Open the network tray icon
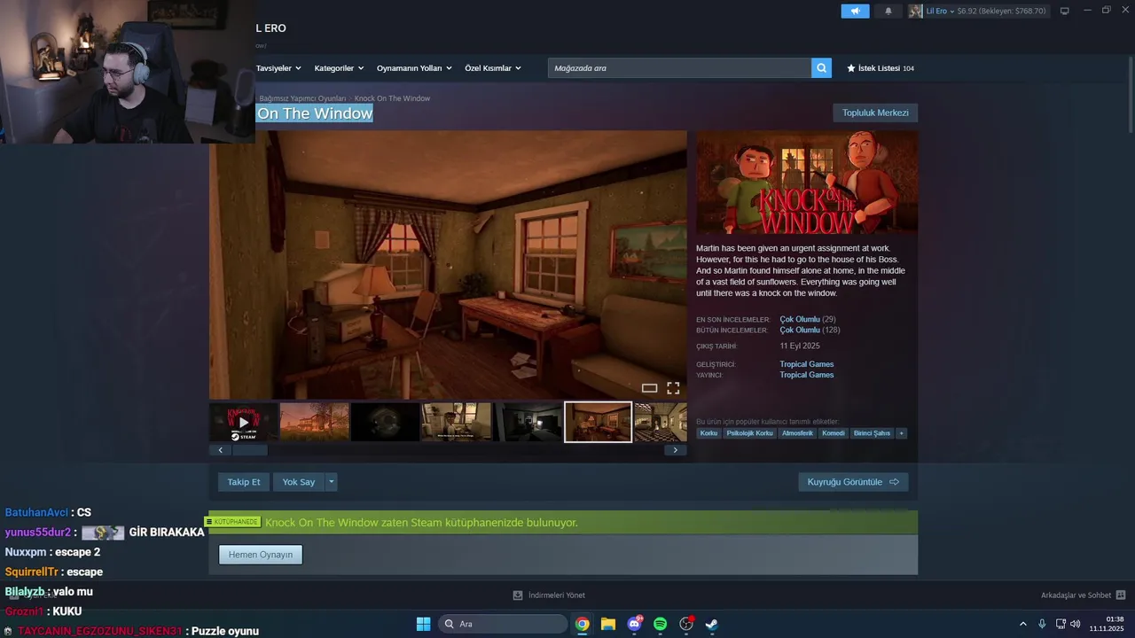Image resolution: width=1135 pixels, height=638 pixels. click(1061, 624)
